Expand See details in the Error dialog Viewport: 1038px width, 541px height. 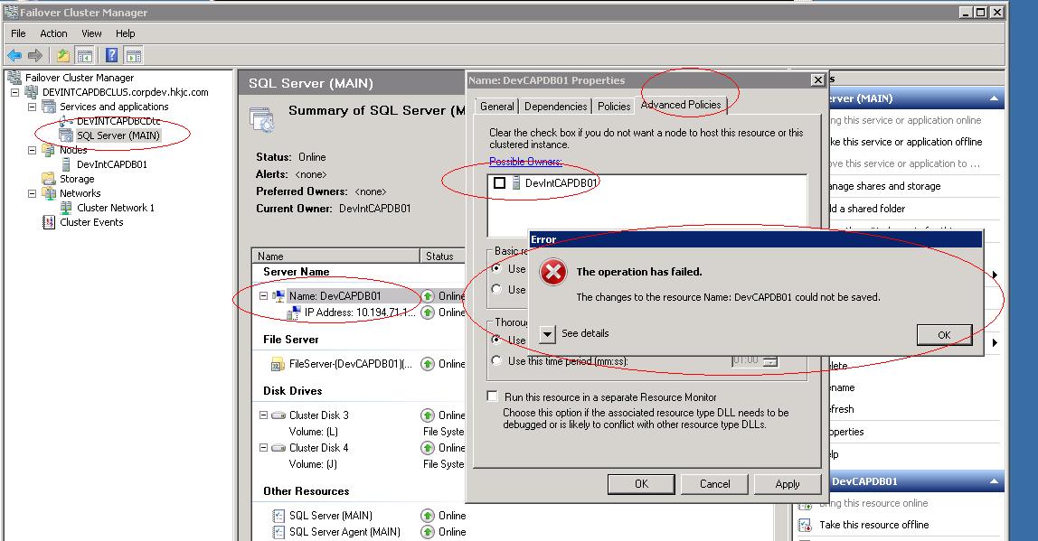coord(547,334)
